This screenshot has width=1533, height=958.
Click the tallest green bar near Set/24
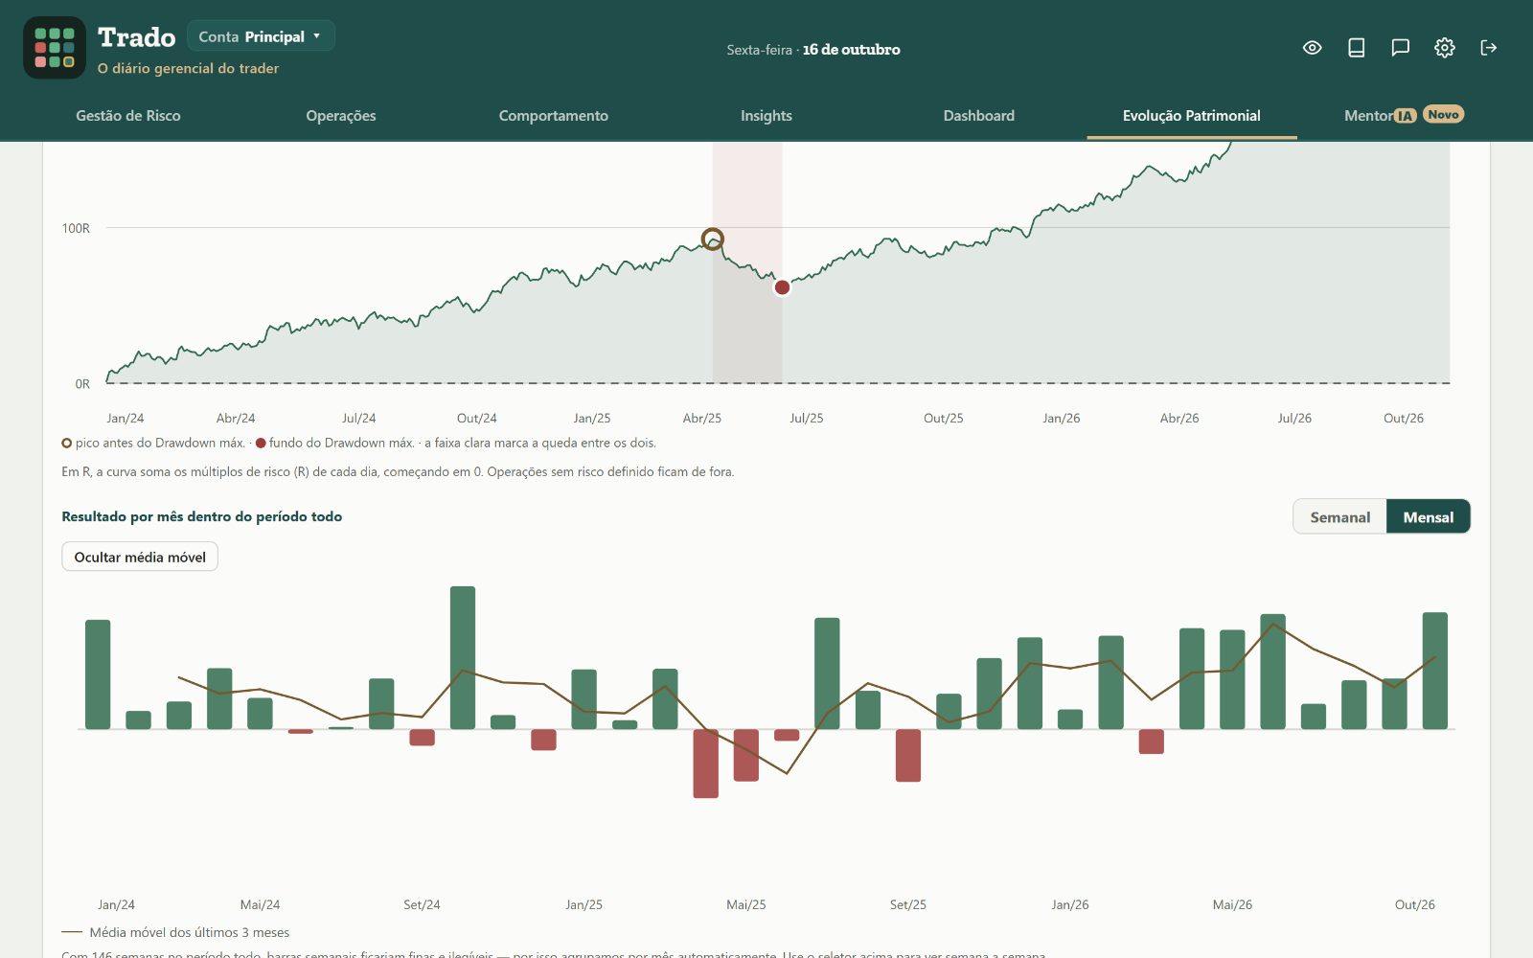point(463,657)
